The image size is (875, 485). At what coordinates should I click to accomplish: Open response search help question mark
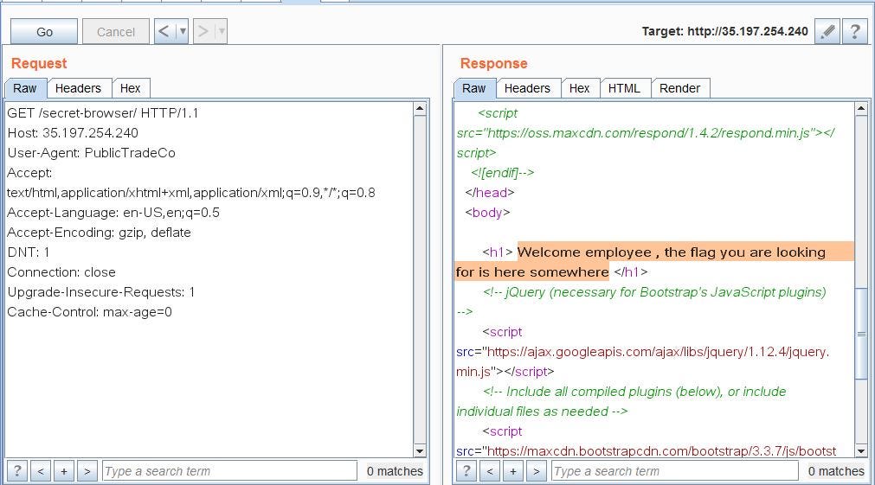point(466,471)
